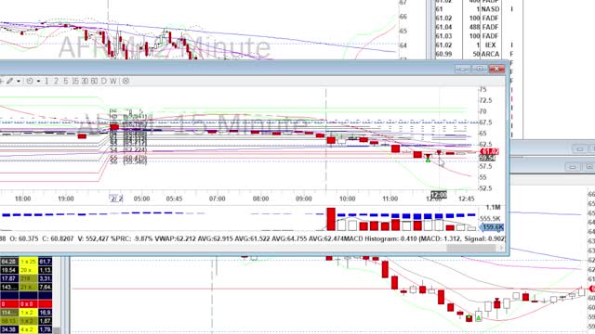
Task: Switch chart to 2 minute timeframe
Action: [x=56, y=81]
